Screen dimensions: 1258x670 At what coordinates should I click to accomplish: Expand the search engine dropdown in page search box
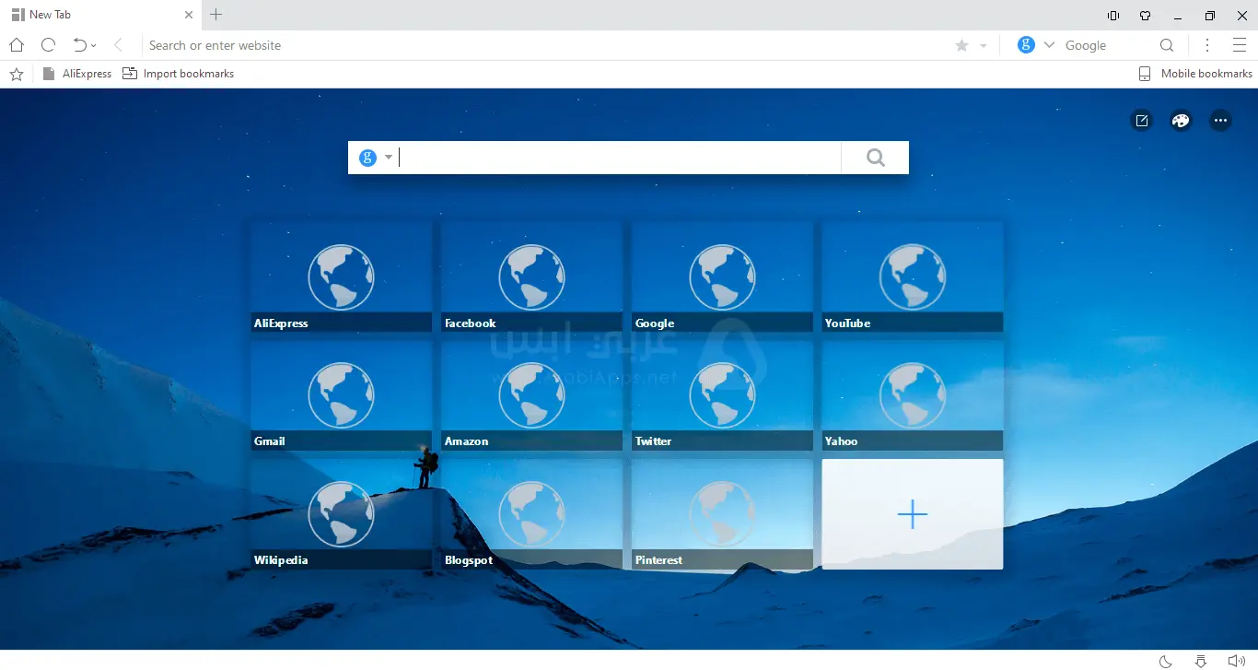pos(389,158)
